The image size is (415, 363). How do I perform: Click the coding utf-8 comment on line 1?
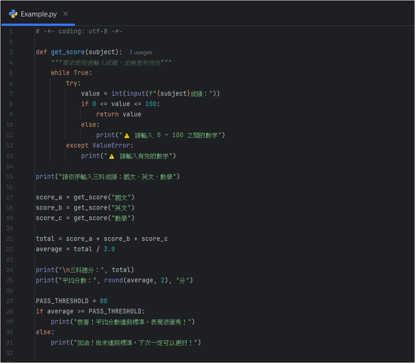click(79, 31)
